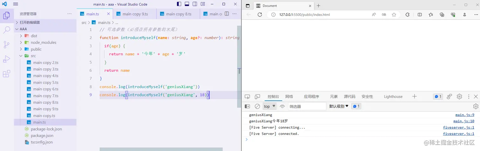480x151 pixels.
Task: Open Customize DevTools vertical ellipsis
Action: pyautogui.click(x=469, y=97)
